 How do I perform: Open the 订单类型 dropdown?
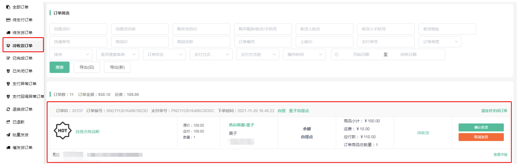coord(439,42)
